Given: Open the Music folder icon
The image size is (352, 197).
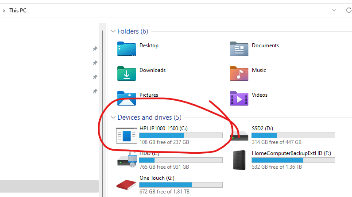Looking at the screenshot, I should point(239,74).
